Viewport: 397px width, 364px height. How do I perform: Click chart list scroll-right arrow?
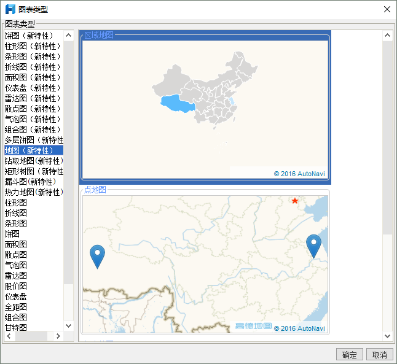pyautogui.click(x=58, y=336)
